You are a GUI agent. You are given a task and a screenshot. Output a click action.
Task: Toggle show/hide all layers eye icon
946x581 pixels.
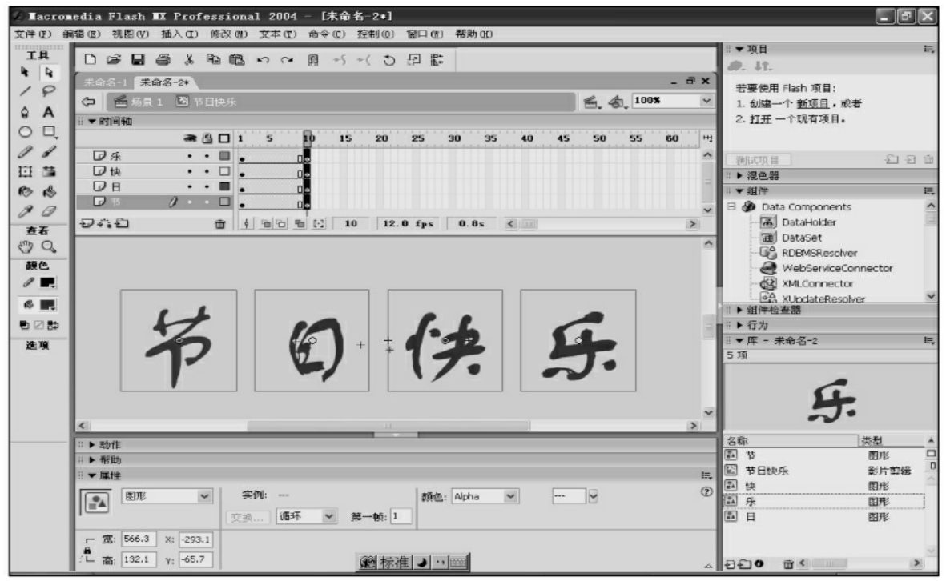pyautogui.click(x=190, y=138)
